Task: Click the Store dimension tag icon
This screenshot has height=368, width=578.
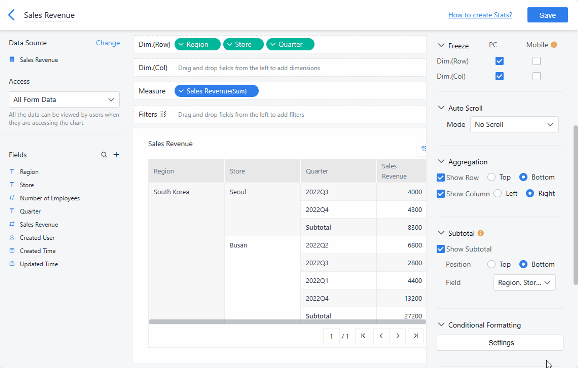Action: coord(230,44)
